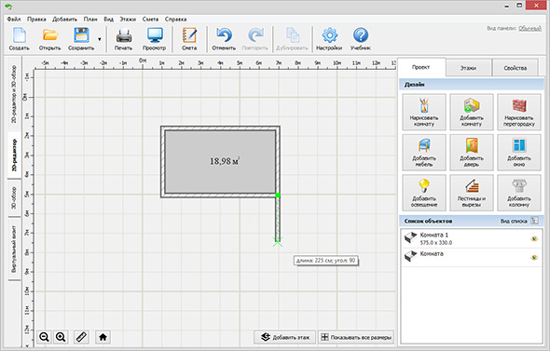The width and height of the screenshot is (550, 351).
Task: Select Нарисовать перегородку brick wall tool
Action: pos(519,112)
